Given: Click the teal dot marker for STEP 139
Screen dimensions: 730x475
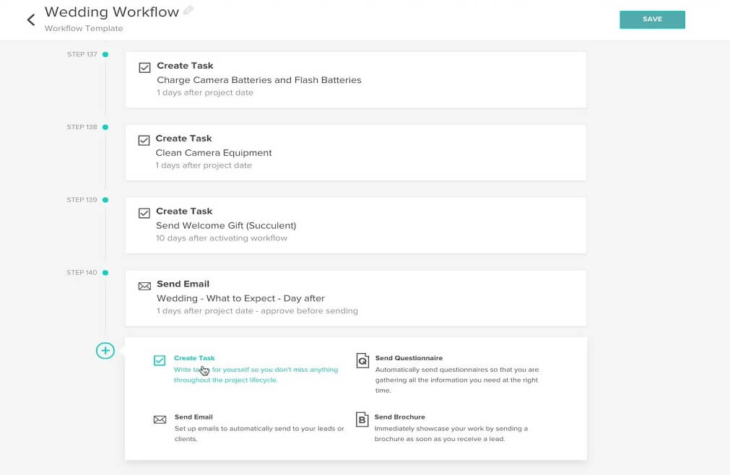Looking at the screenshot, I should (x=105, y=199).
